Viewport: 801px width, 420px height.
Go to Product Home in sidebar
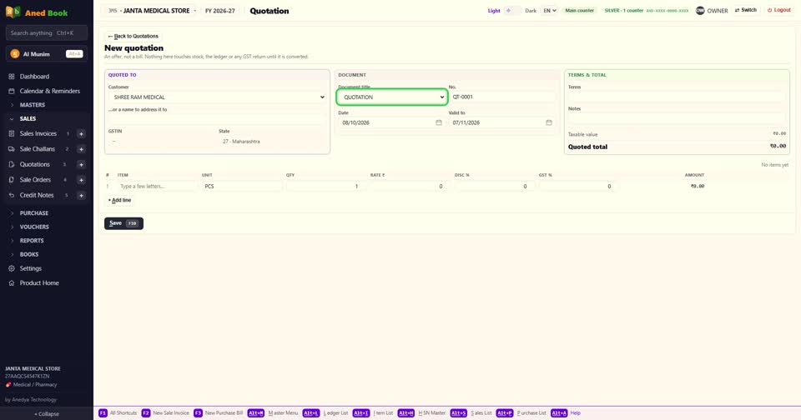(x=39, y=282)
